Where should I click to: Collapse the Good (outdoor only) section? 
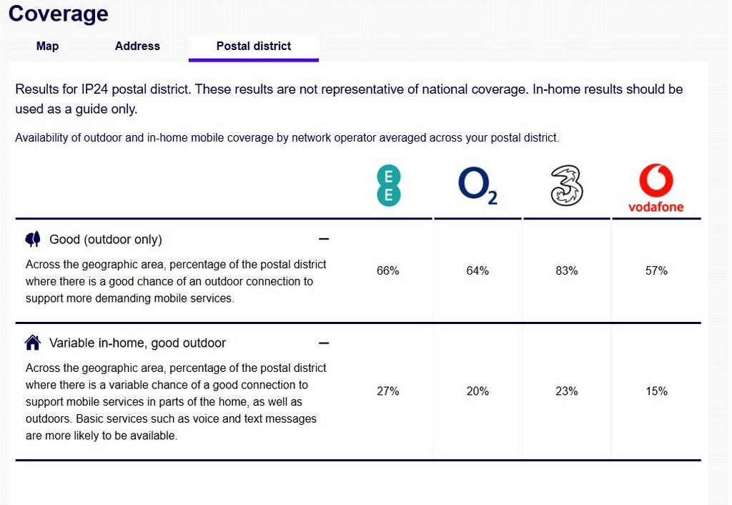(324, 239)
